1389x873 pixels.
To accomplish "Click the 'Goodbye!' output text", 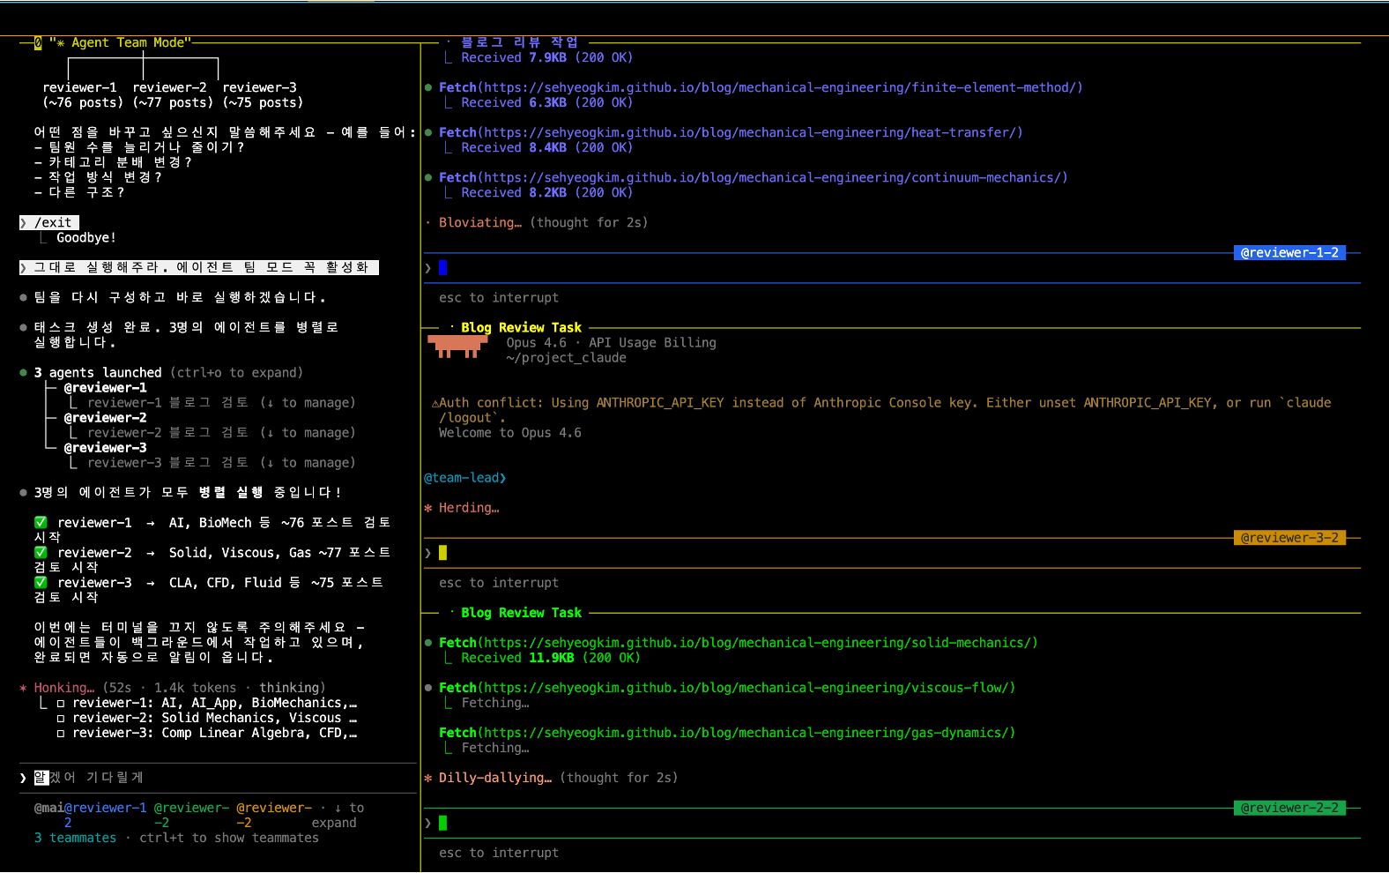I will (x=86, y=238).
